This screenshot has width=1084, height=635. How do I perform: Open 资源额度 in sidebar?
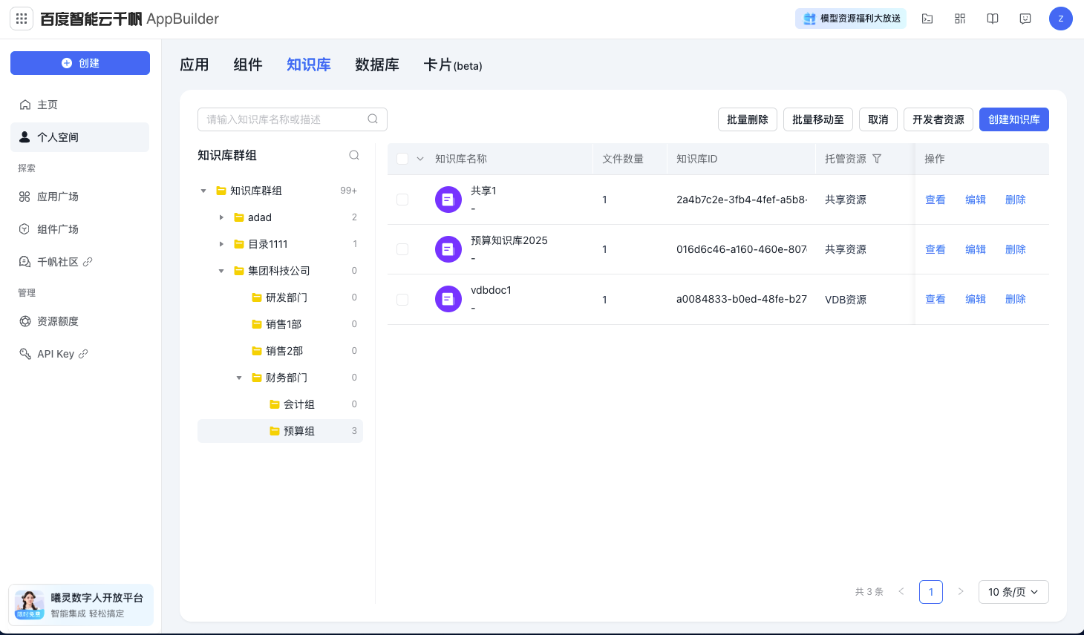pyautogui.click(x=80, y=321)
